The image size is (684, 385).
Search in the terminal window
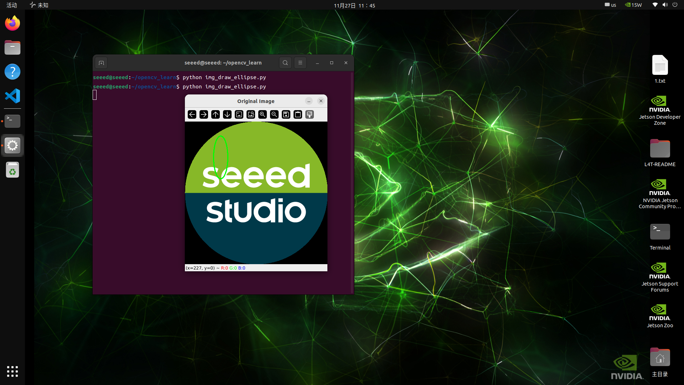pos(285,63)
